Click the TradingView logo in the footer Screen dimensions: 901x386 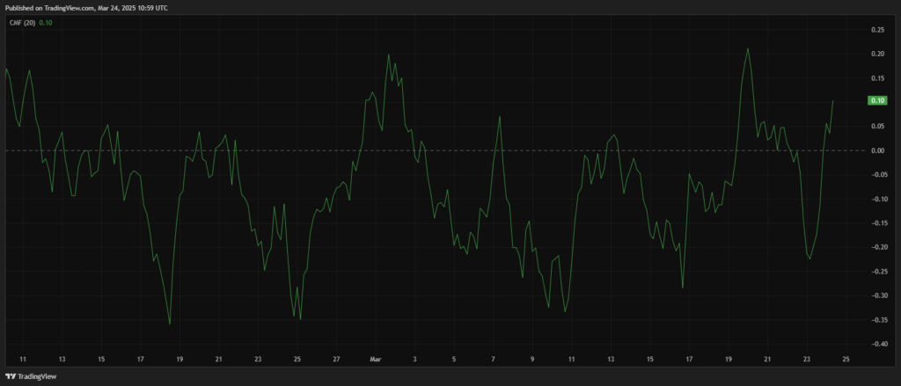(28, 376)
